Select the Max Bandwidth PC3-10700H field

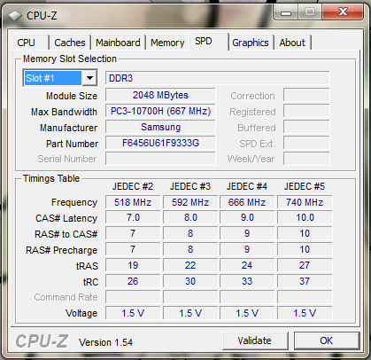160,111
